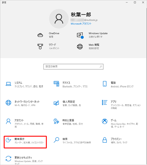The height and width of the screenshot is (165, 147).
Task: Open ネットワークとインターネット title text
Action: coord(27,102)
